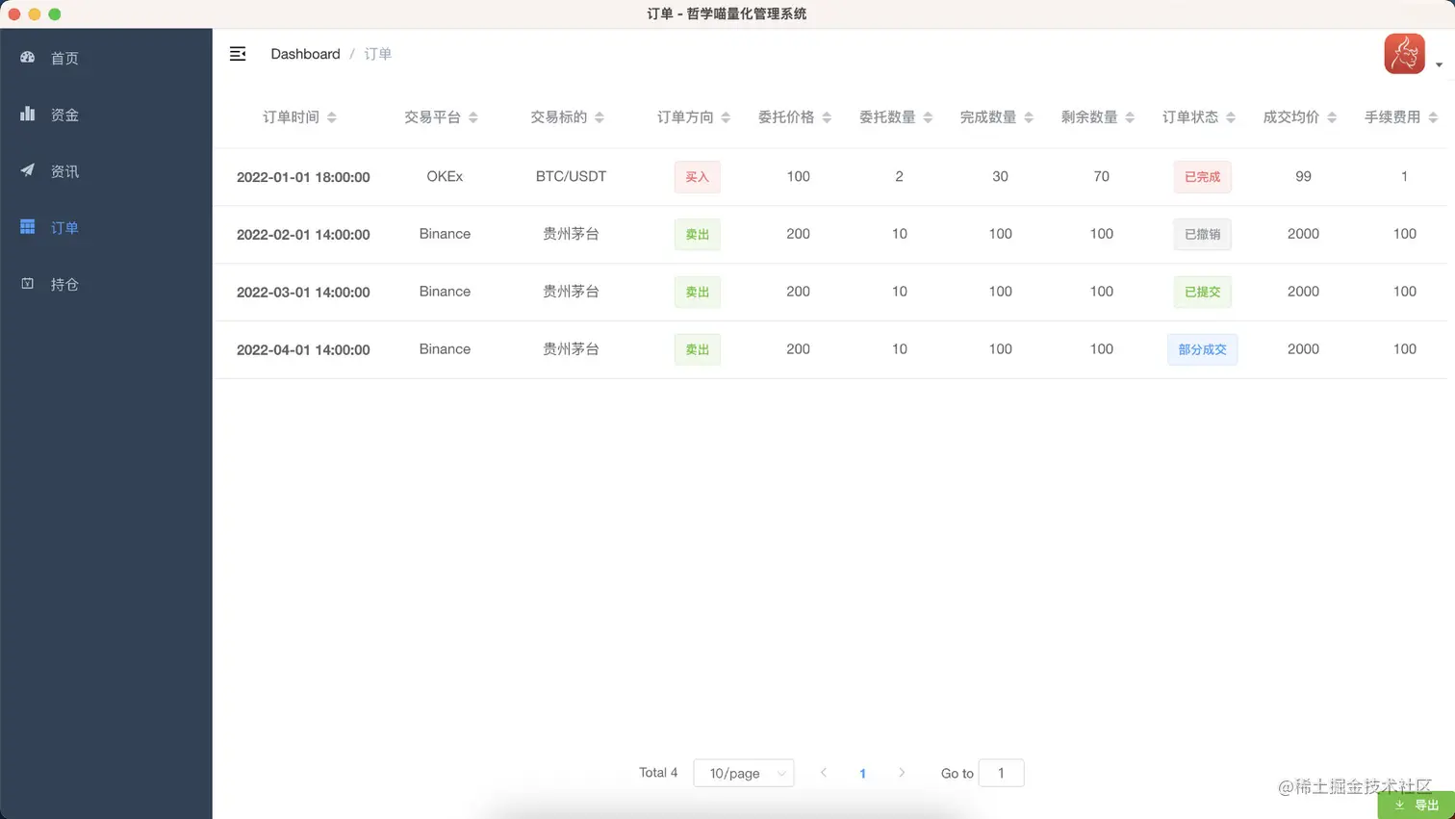Click the 订单状态 column header text
The image size is (1455, 819).
pos(1190,117)
